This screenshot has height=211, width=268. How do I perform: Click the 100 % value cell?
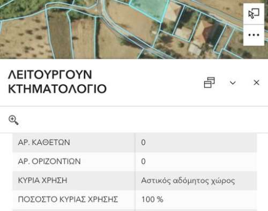coord(196,200)
